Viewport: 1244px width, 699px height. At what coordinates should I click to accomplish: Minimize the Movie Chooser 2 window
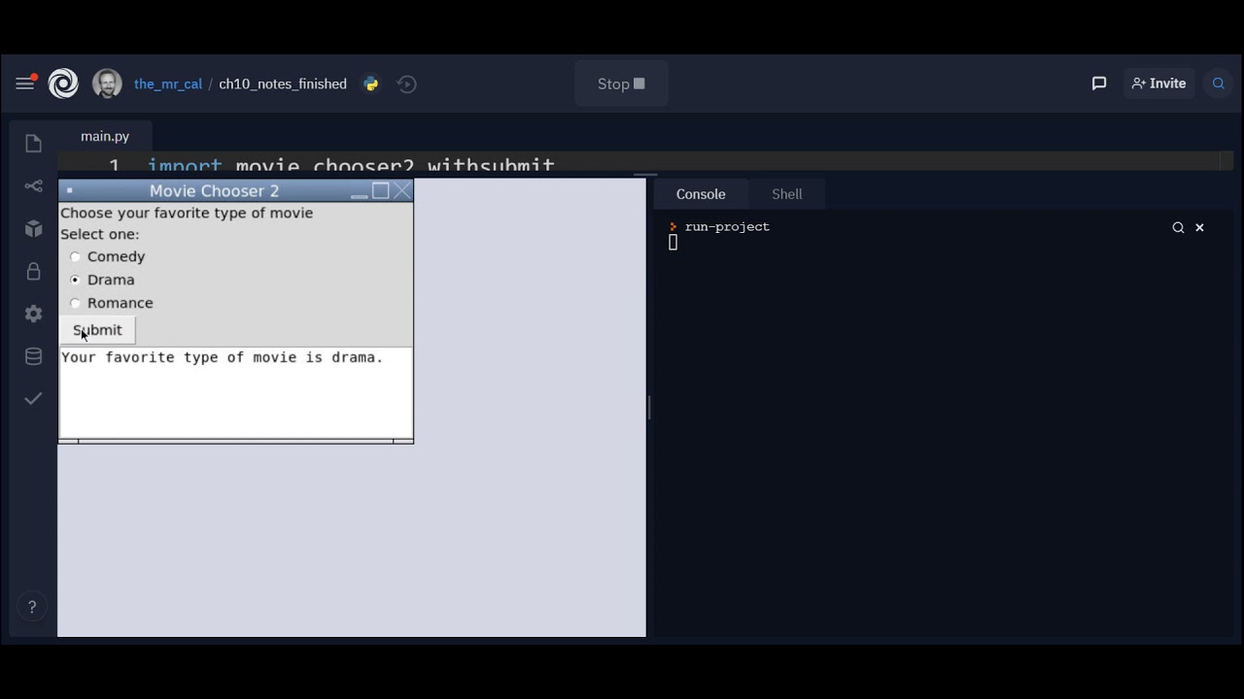(359, 191)
